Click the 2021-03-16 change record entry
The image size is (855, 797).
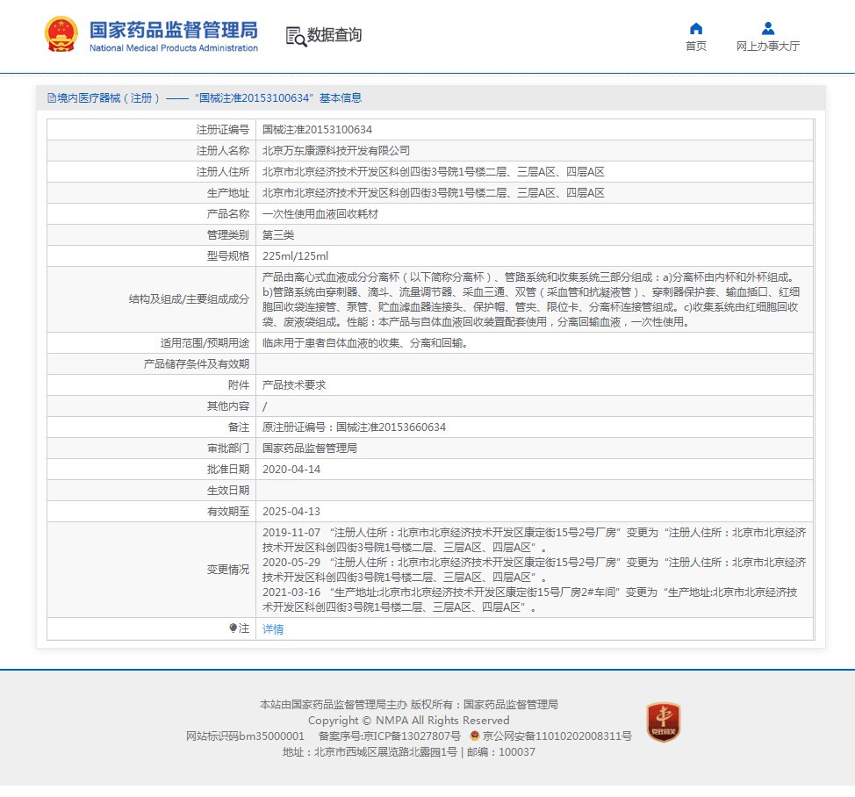click(530, 600)
